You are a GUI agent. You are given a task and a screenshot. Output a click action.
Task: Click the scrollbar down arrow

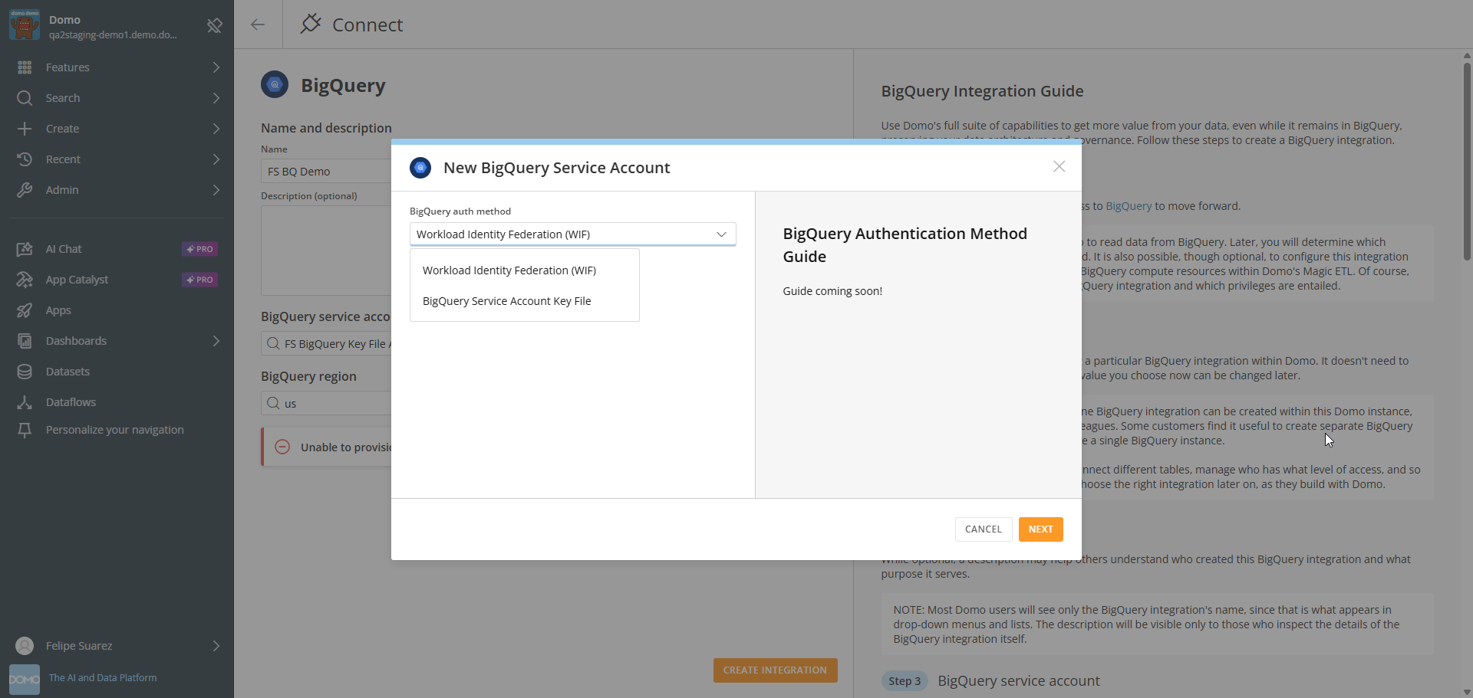click(1467, 692)
